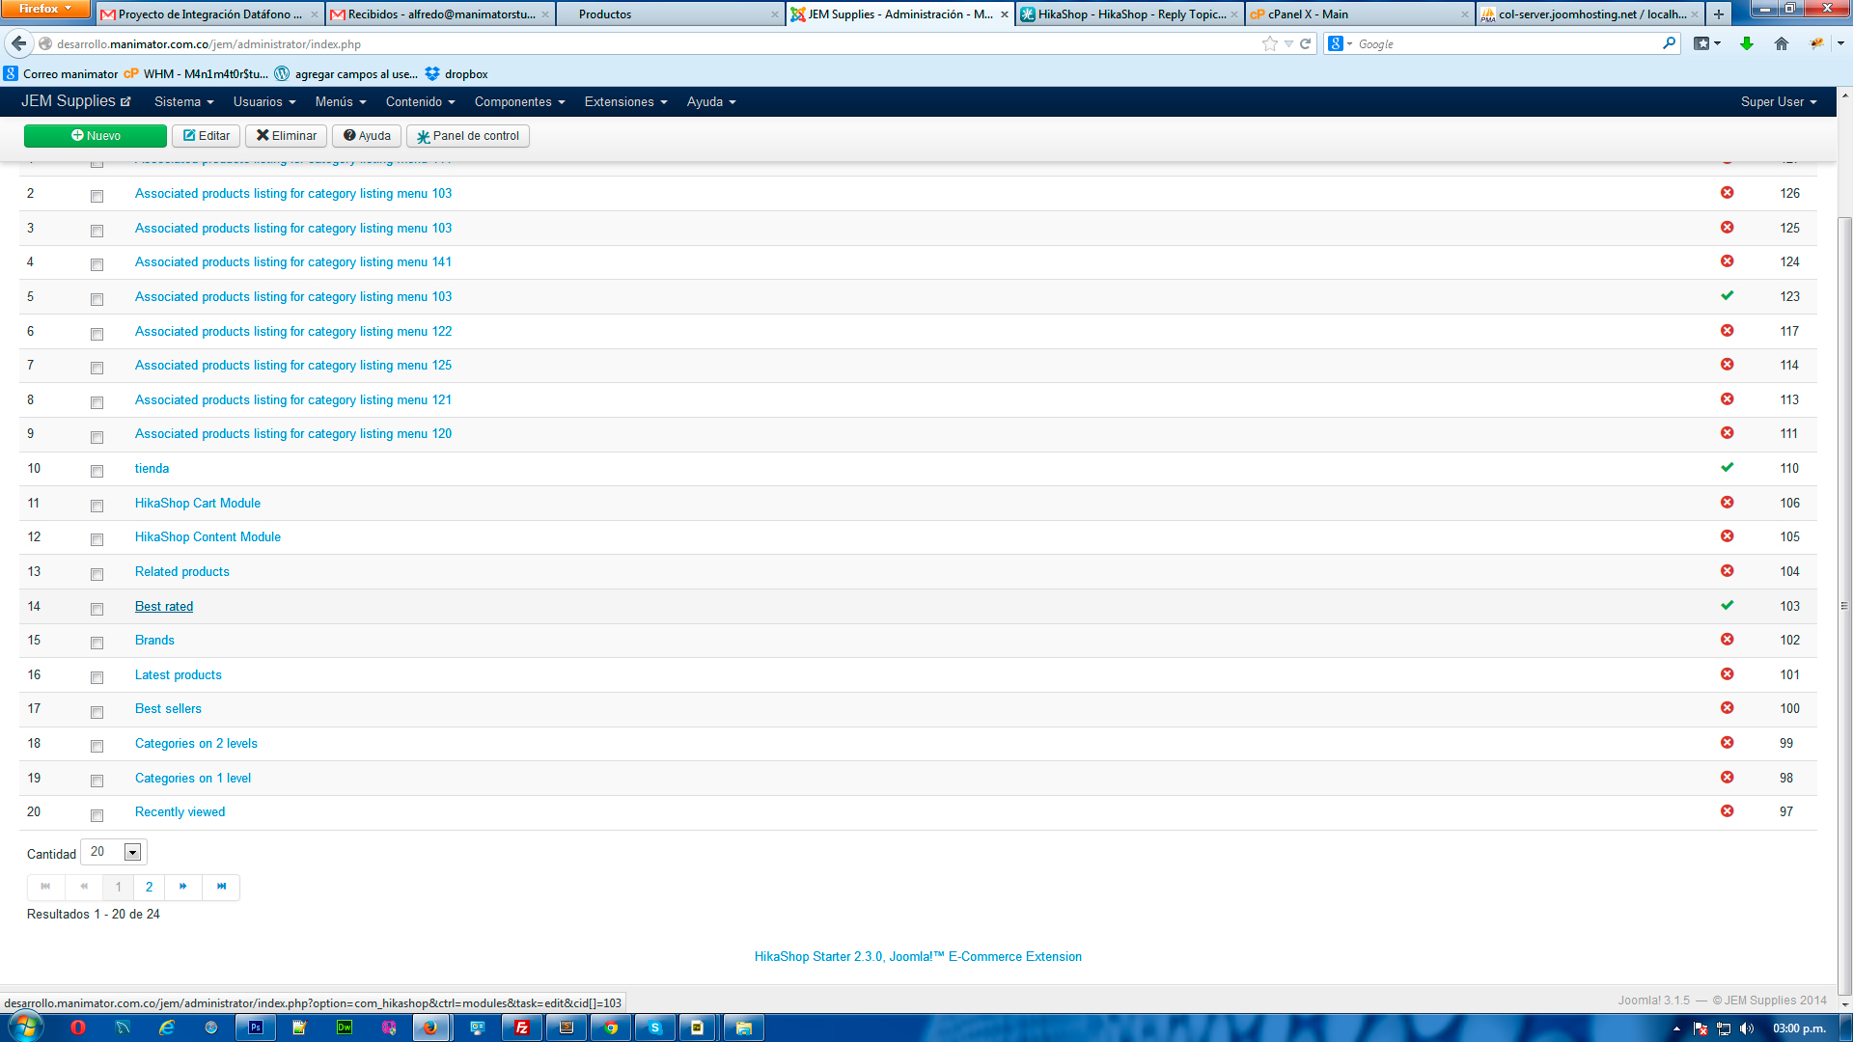Click the Firefox home icon

coord(1782,43)
